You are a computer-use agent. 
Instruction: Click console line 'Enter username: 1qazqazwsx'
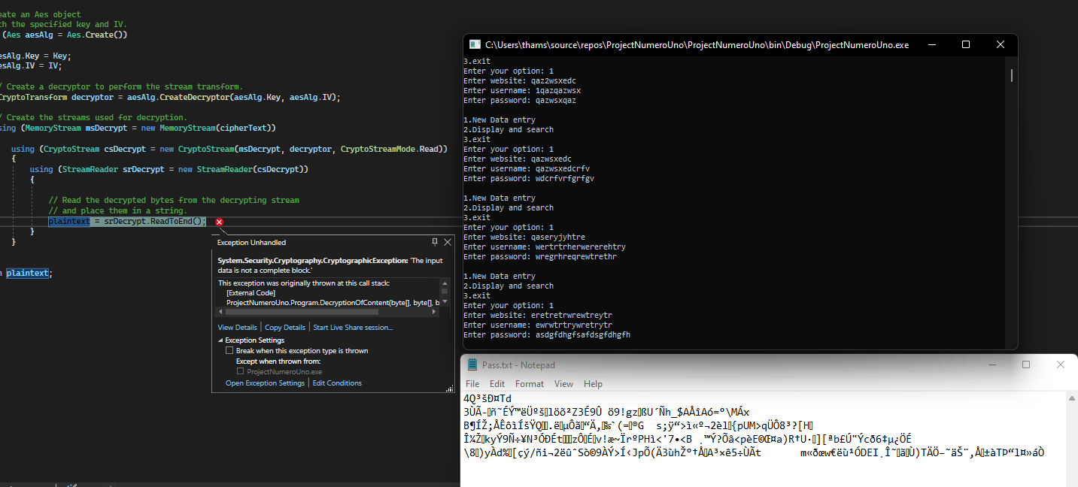tap(522, 90)
